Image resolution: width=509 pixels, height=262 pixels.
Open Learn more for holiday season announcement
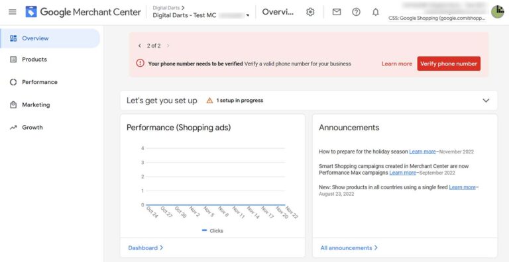tap(422, 152)
